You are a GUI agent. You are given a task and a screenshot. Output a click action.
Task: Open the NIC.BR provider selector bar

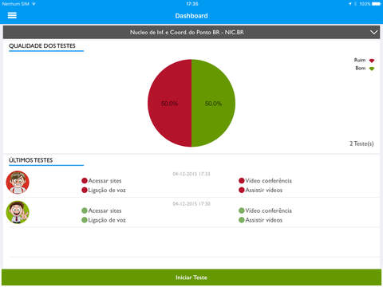pyautogui.click(x=191, y=32)
